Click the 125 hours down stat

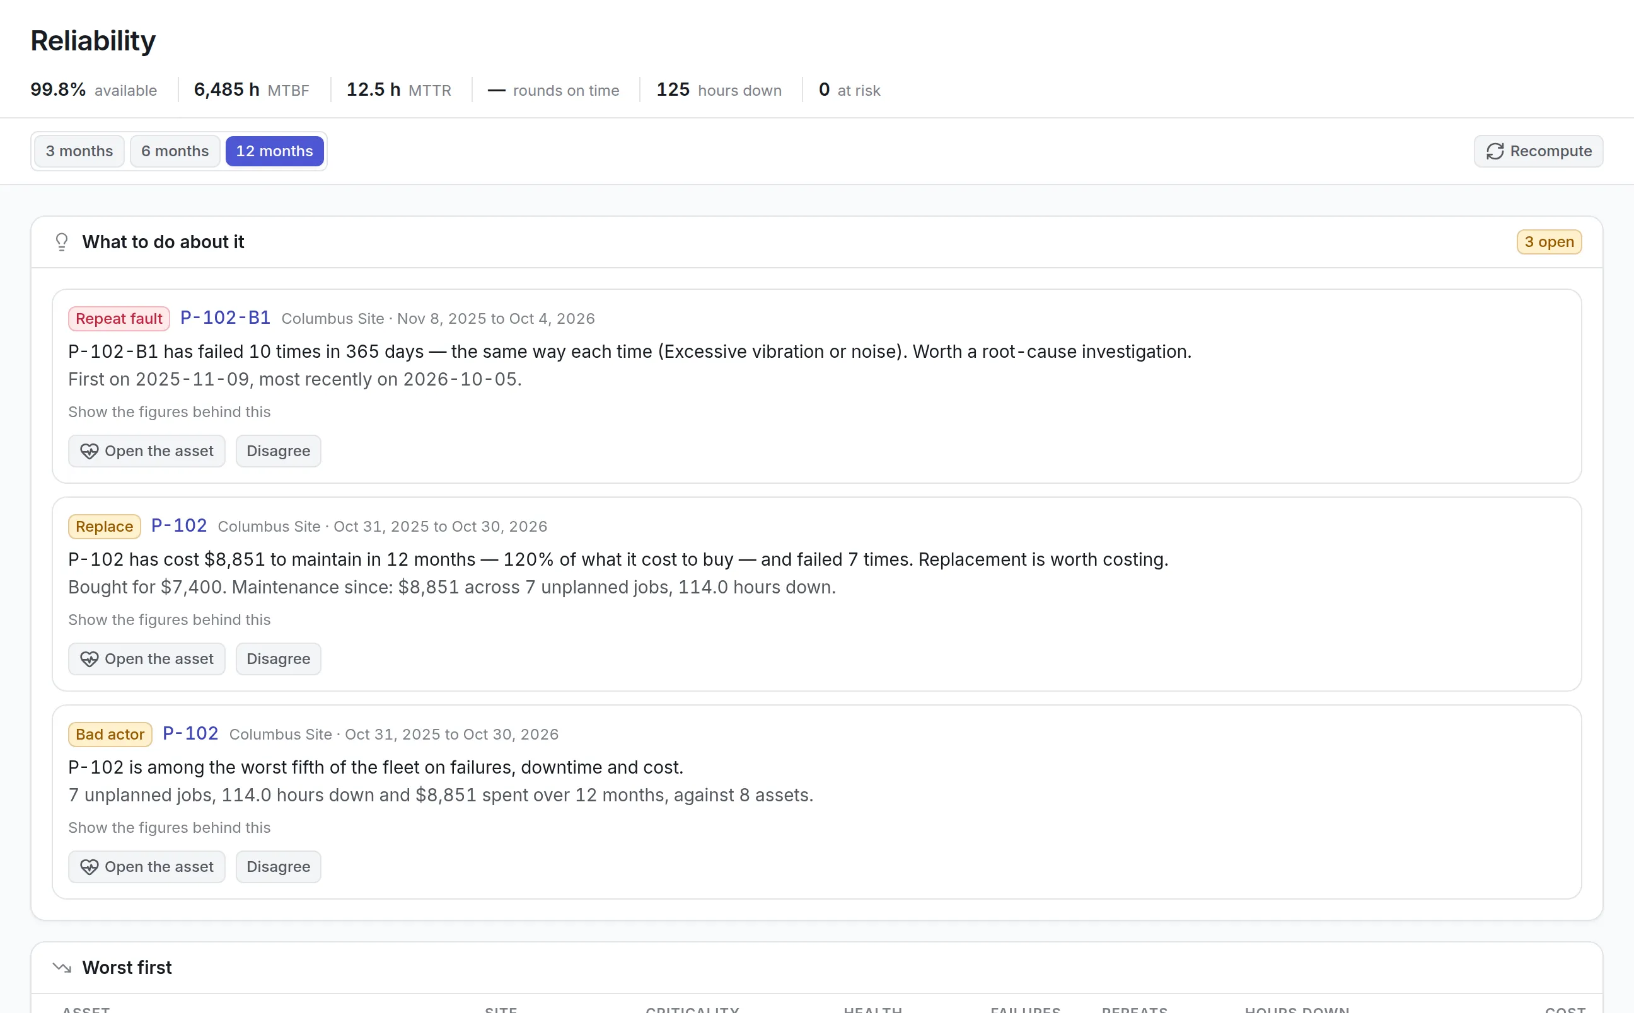(719, 90)
